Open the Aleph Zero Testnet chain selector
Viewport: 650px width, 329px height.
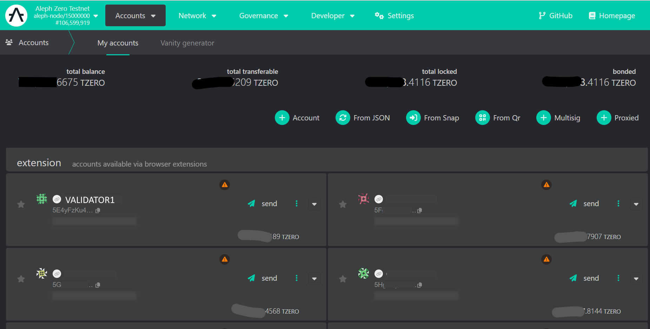tap(65, 16)
